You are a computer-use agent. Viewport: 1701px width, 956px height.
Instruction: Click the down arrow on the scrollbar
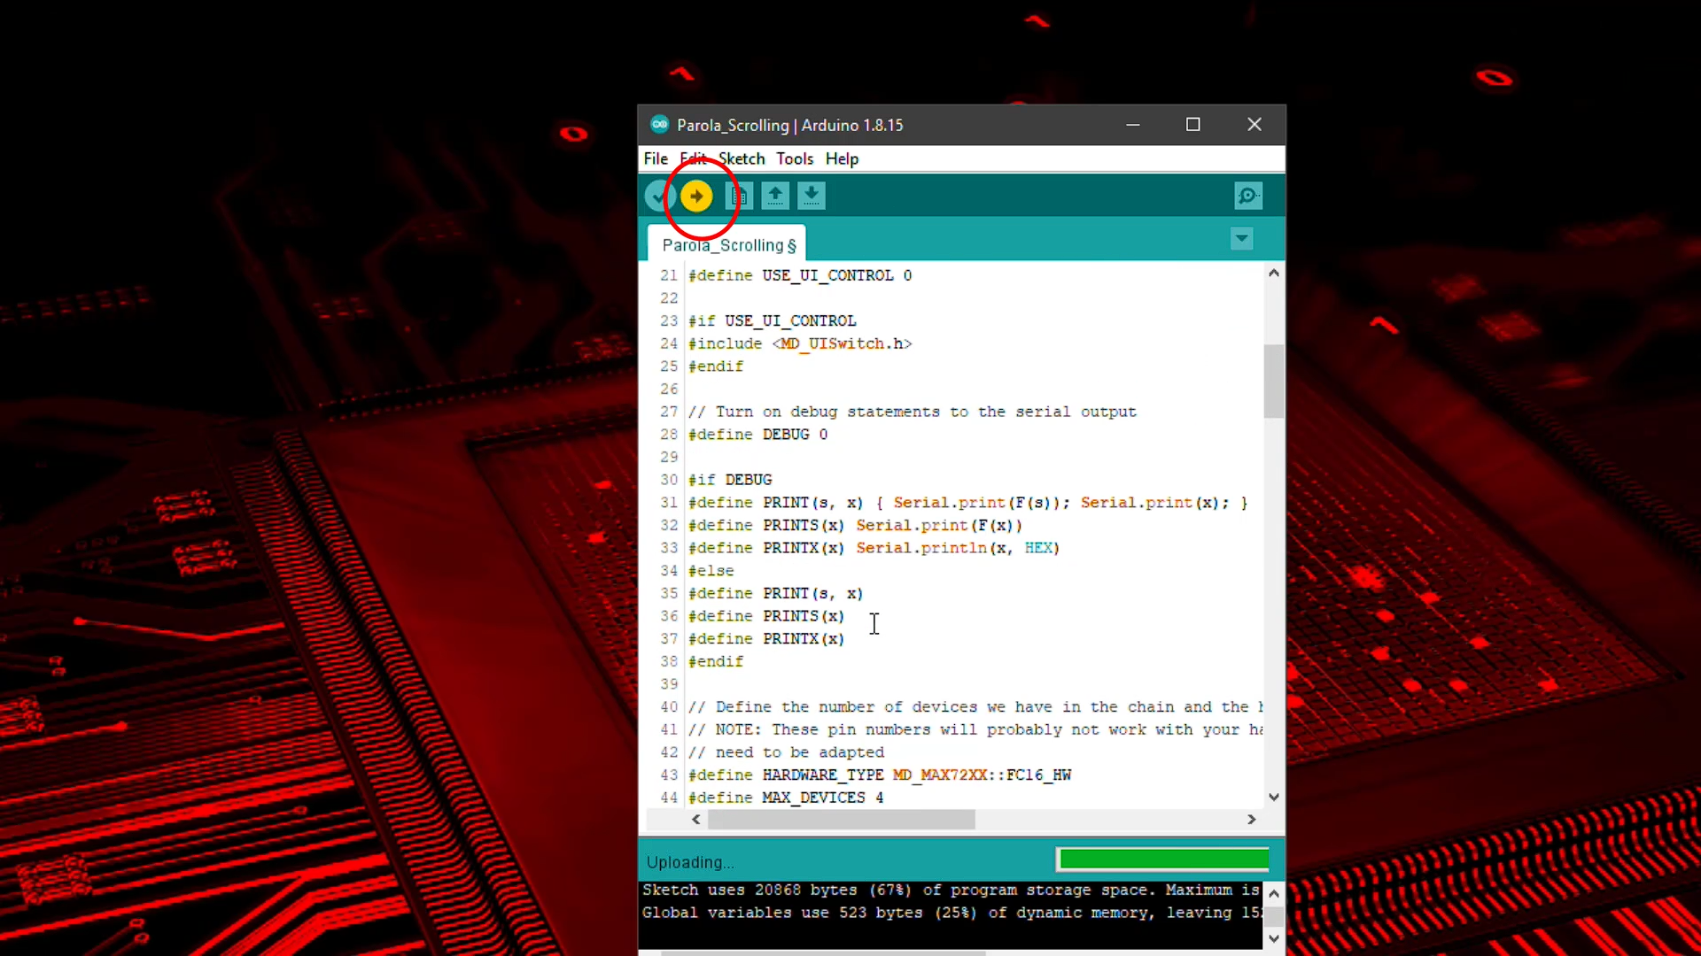click(x=1274, y=797)
